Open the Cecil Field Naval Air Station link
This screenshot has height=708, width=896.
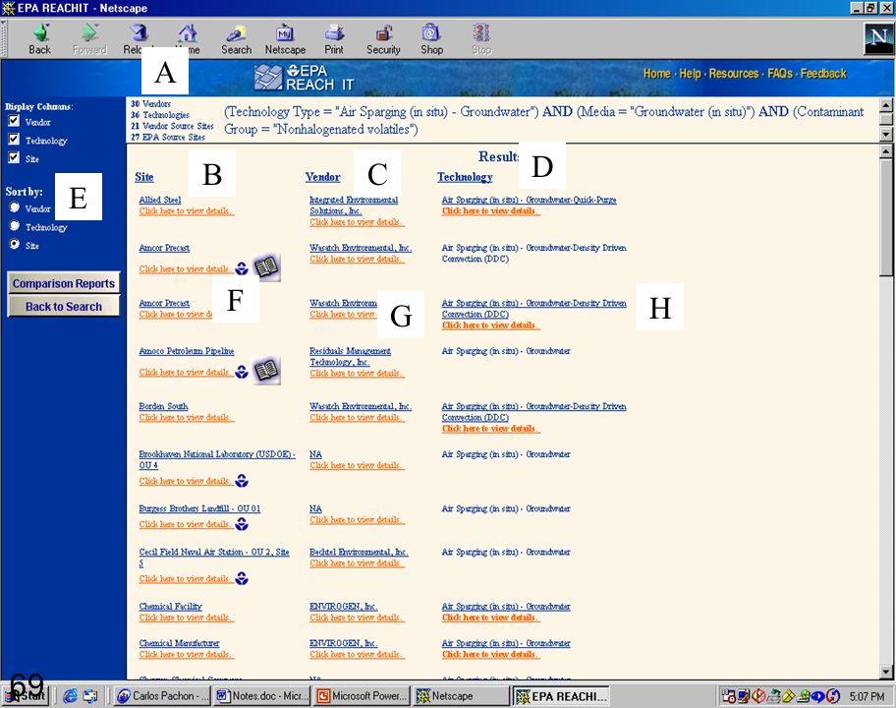[214, 557]
